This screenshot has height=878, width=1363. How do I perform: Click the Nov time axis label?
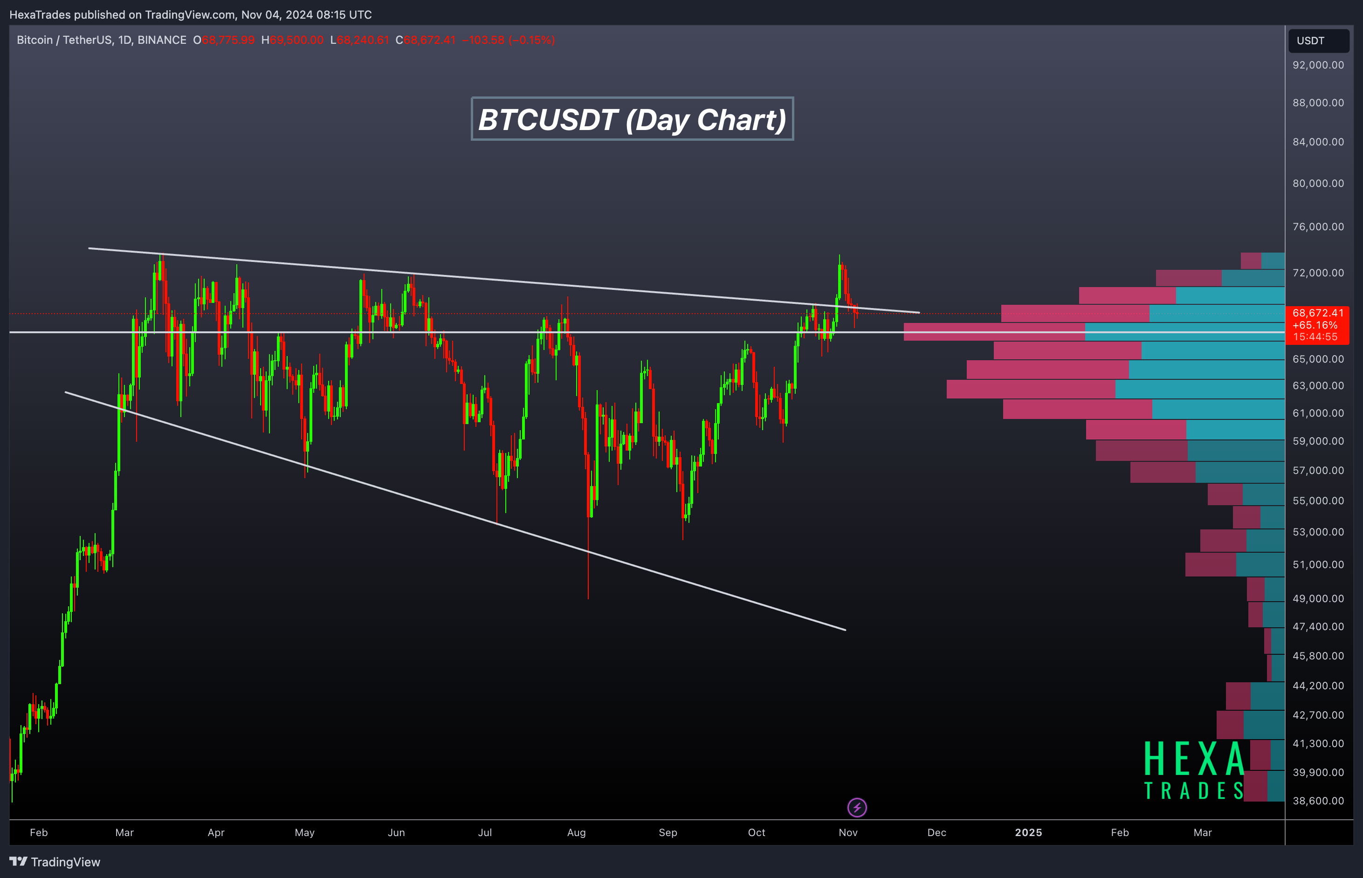(x=848, y=832)
